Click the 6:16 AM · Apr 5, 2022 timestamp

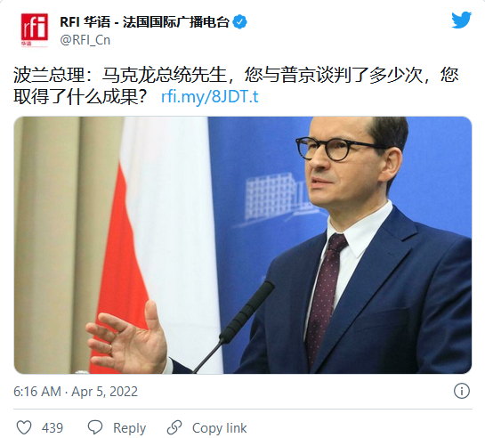[x=76, y=392]
